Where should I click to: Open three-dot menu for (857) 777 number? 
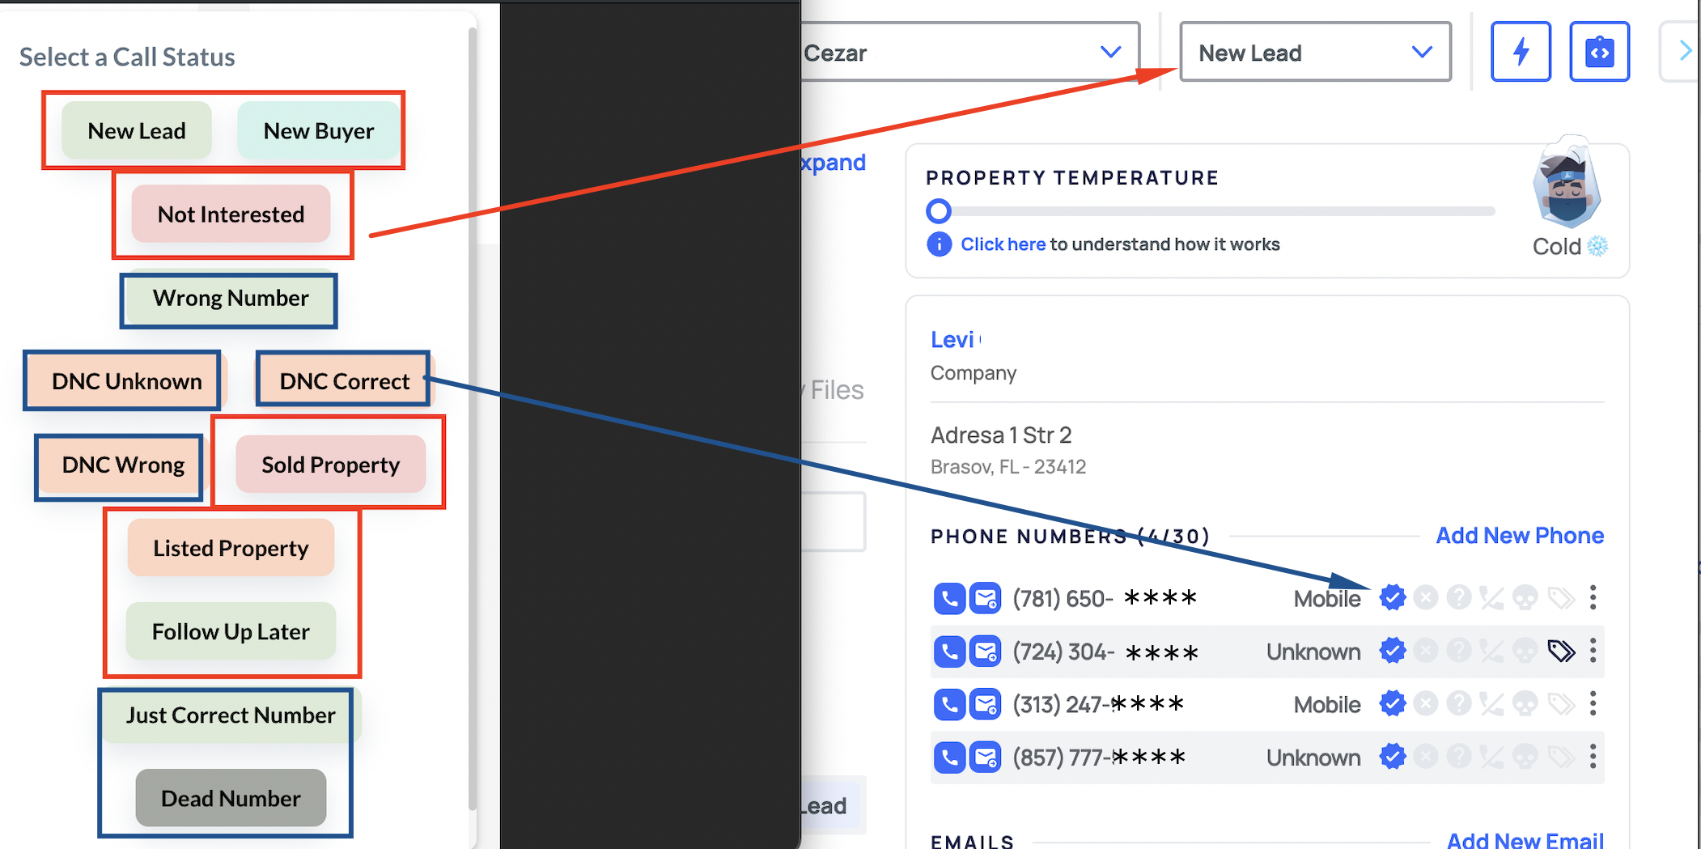click(1593, 757)
